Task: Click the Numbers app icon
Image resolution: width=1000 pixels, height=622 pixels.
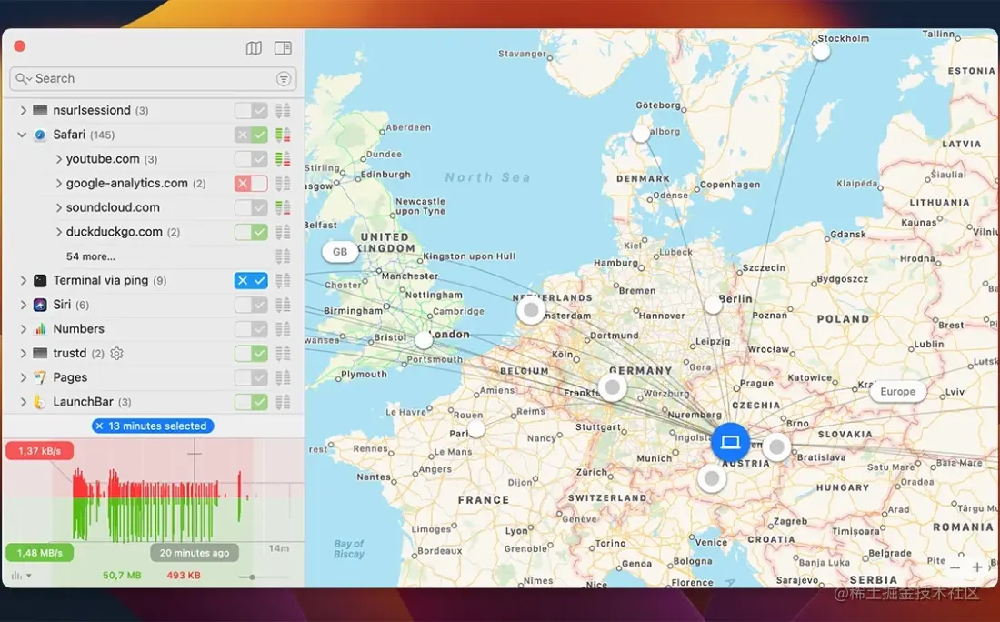Action: pyautogui.click(x=40, y=329)
